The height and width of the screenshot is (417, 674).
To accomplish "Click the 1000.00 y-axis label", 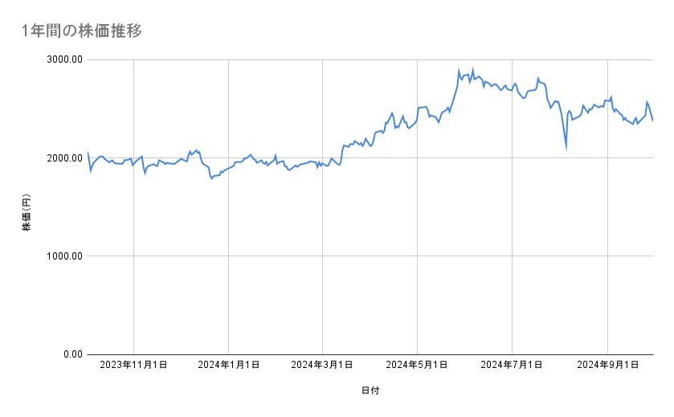I will [x=64, y=256].
